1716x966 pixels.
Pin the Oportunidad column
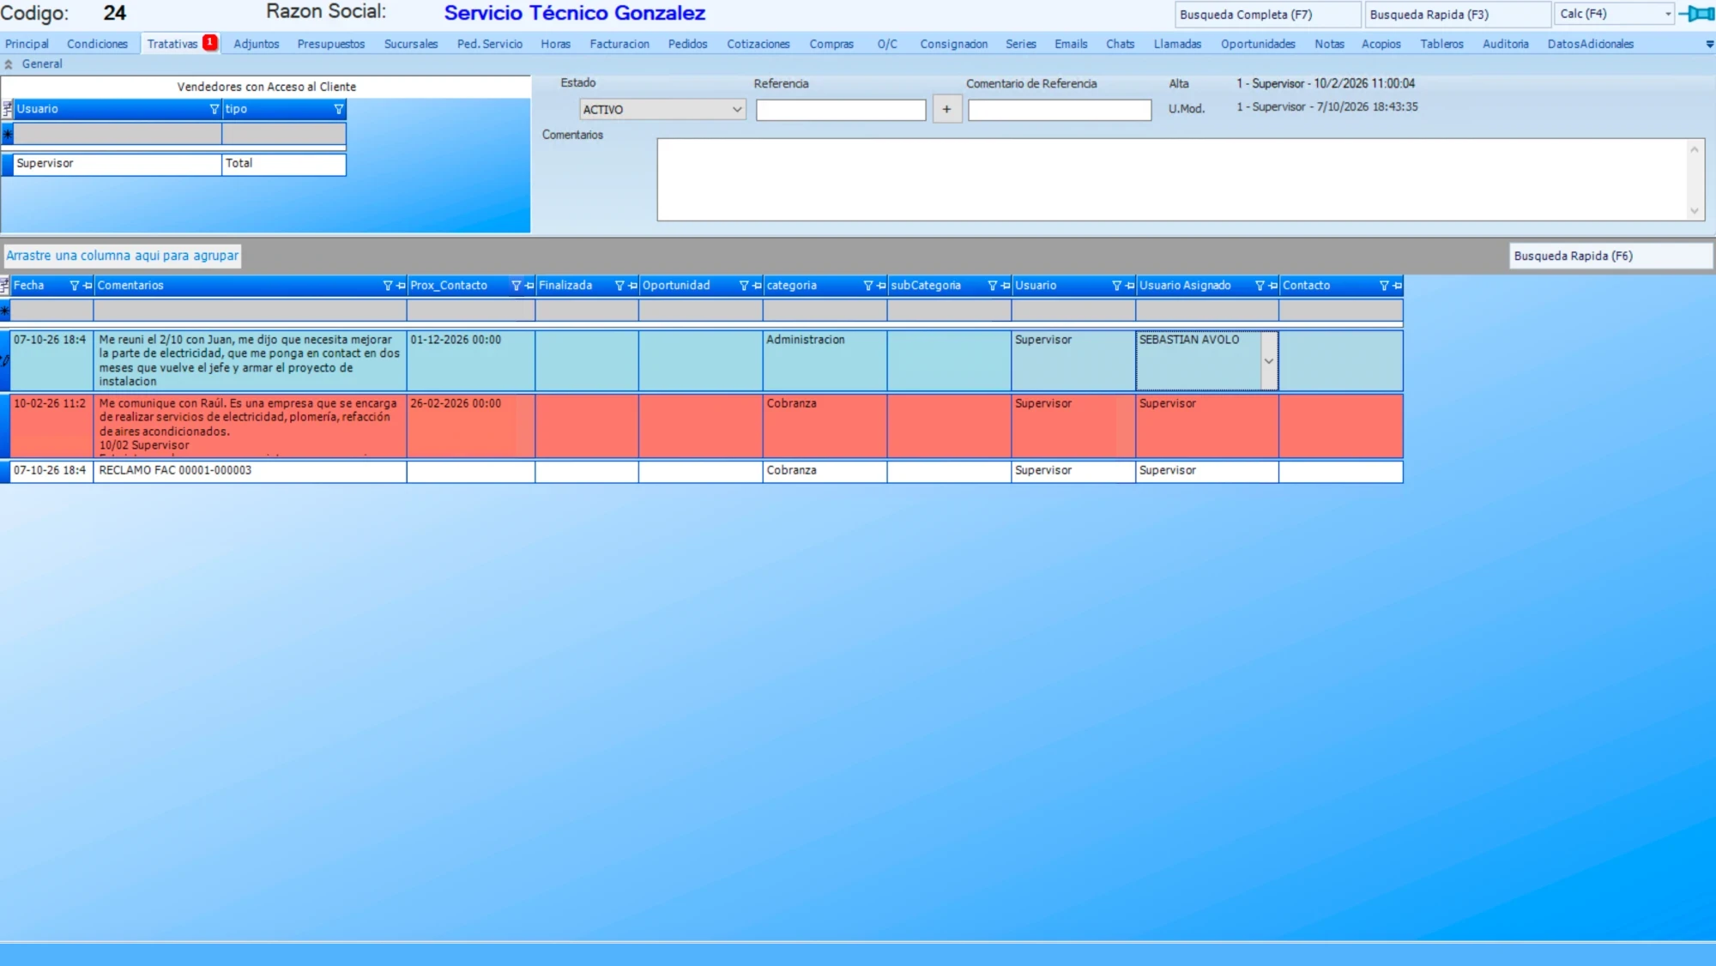(x=757, y=286)
